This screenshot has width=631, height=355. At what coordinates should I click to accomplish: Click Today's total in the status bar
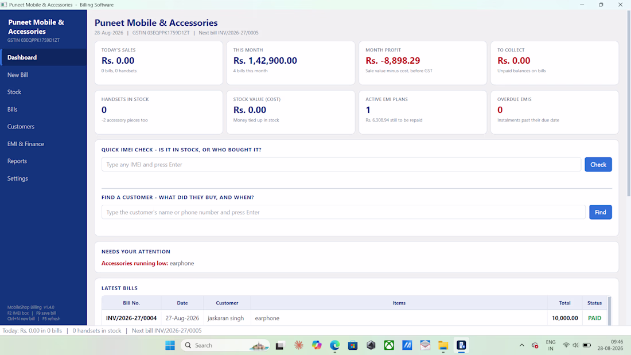(x=32, y=330)
